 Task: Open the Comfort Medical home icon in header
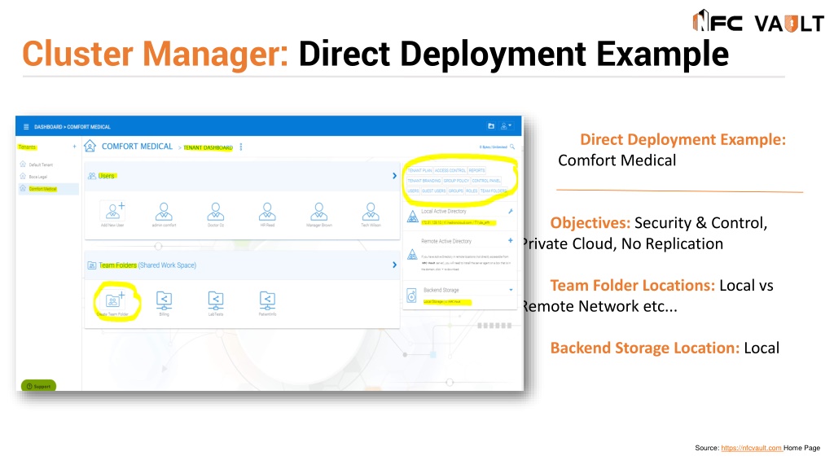(x=90, y=147)
